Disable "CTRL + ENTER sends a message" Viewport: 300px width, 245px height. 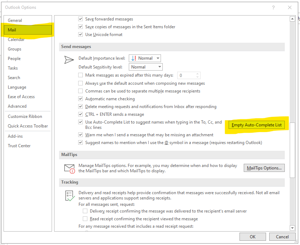[x=80, y=114]
